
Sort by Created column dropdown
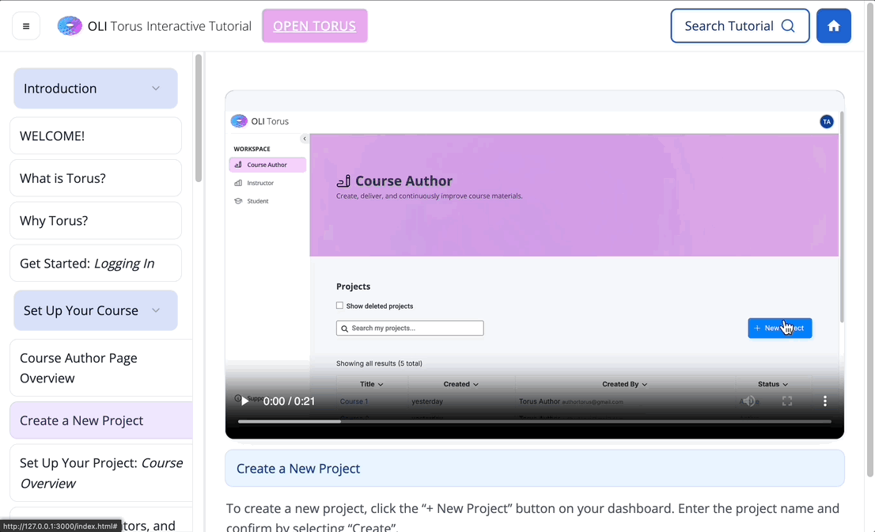[461, 384]
